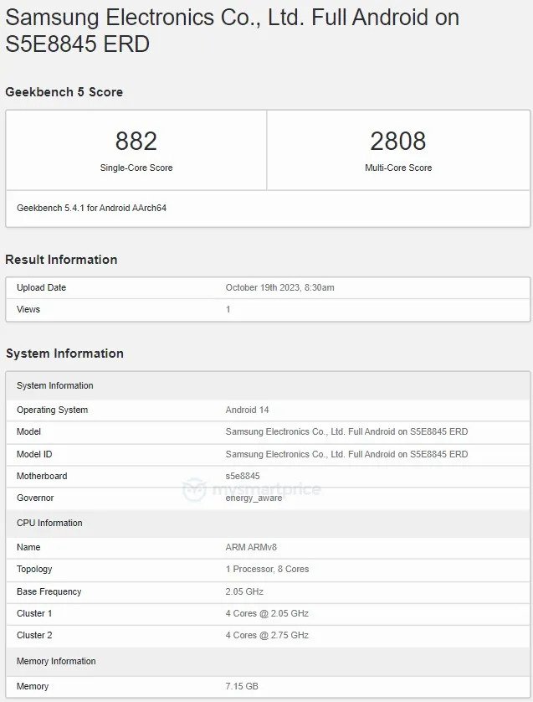Click the Geekbench 5 Score heading

(64, 92)
